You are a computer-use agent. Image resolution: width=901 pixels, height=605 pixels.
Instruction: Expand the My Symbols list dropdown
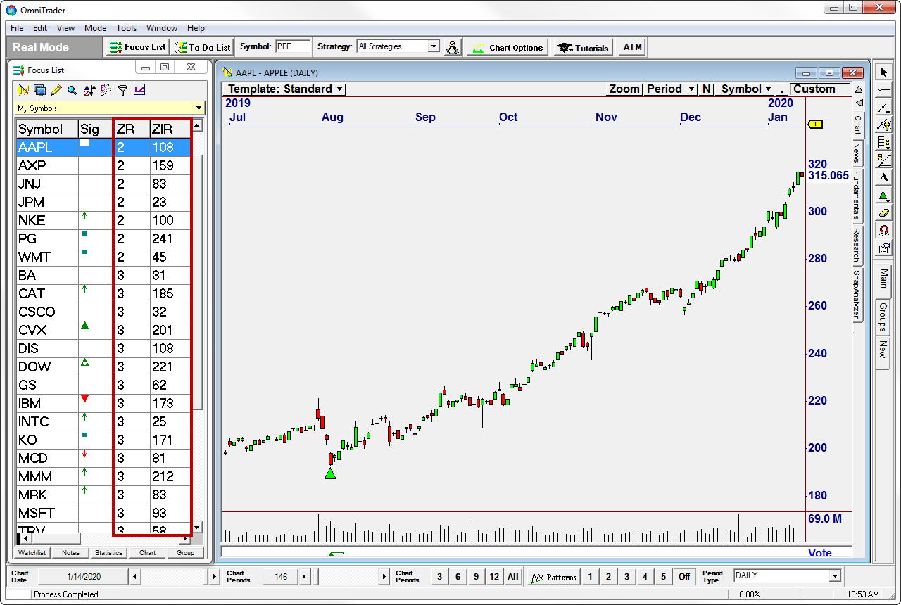tap(199, 108)
